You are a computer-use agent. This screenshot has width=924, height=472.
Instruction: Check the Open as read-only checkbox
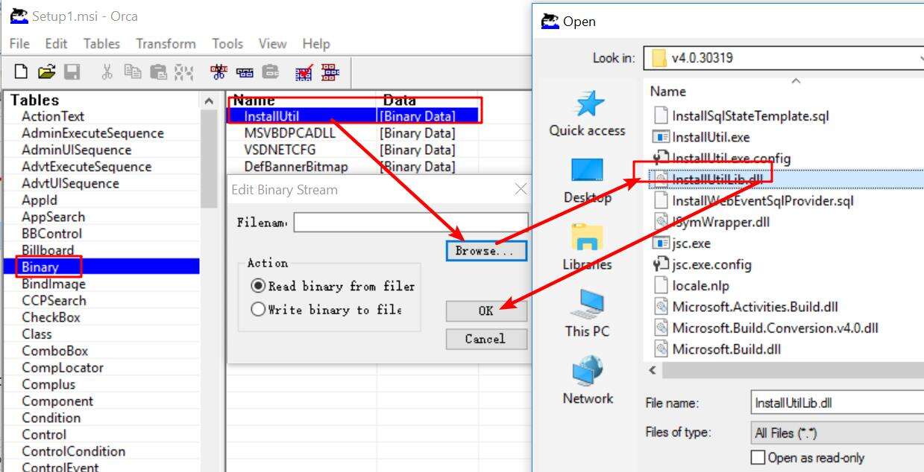coord(758,457)
